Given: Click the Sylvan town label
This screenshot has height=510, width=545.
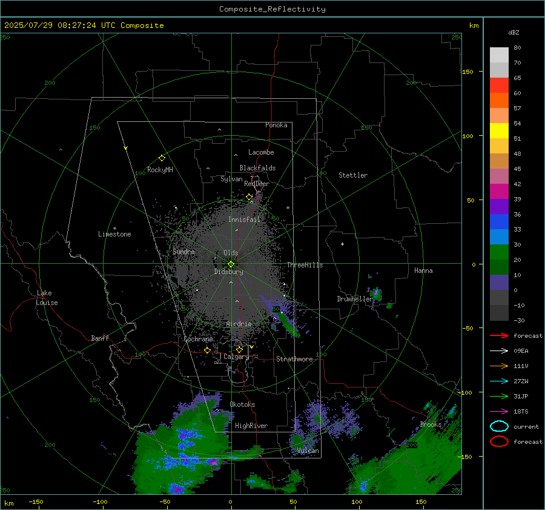Looking at the screenshot, I should point(231,179).
